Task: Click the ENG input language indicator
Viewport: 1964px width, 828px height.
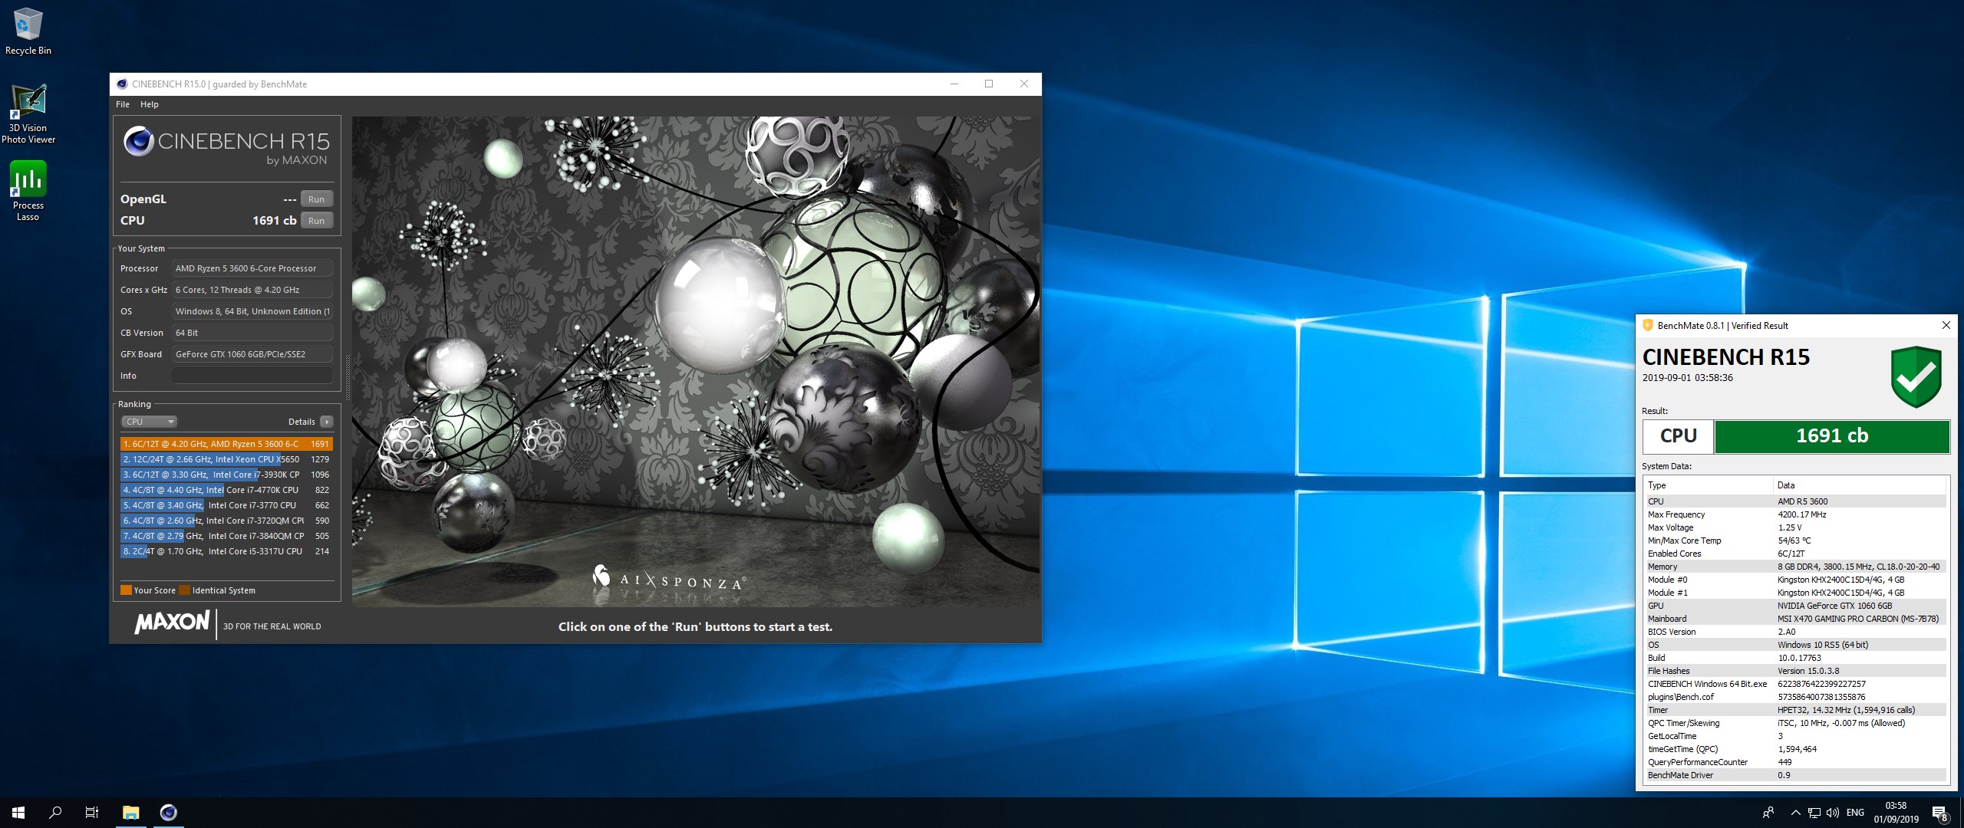Action: click(1855, 813)
